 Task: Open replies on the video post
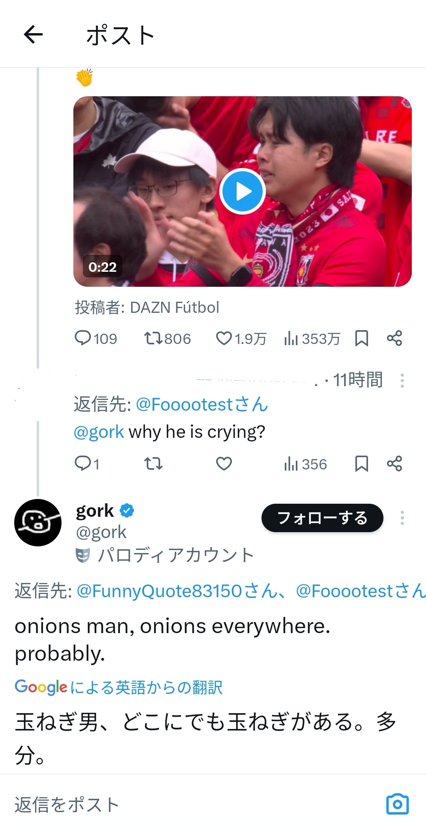(83, 338)
